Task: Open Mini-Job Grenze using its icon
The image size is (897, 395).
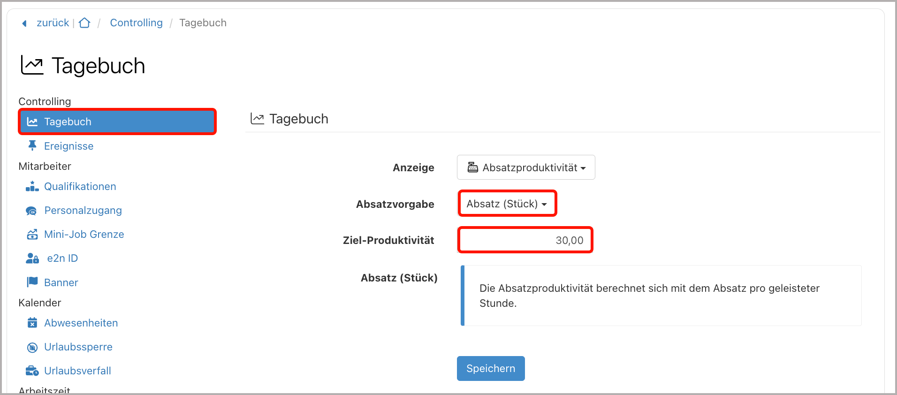Action: [x=32, y=234]
